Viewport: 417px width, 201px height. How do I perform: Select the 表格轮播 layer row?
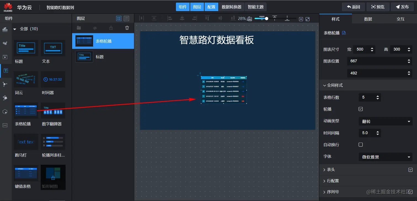point(103,41)
